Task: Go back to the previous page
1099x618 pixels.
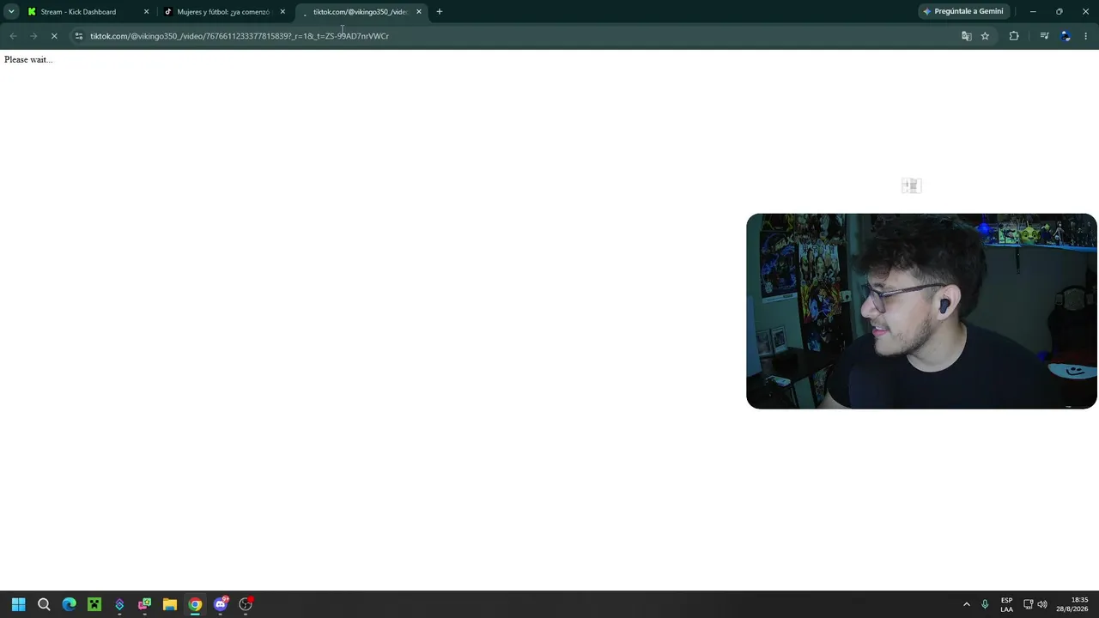Action: (13, 36)
